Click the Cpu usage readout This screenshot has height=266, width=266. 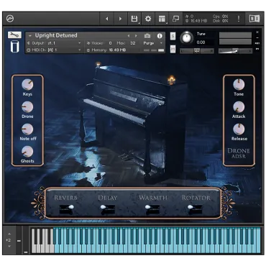(221, 17)
